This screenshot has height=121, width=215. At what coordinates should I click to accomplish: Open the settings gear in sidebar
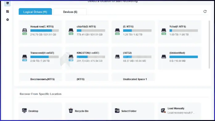(x=7, y=20)
